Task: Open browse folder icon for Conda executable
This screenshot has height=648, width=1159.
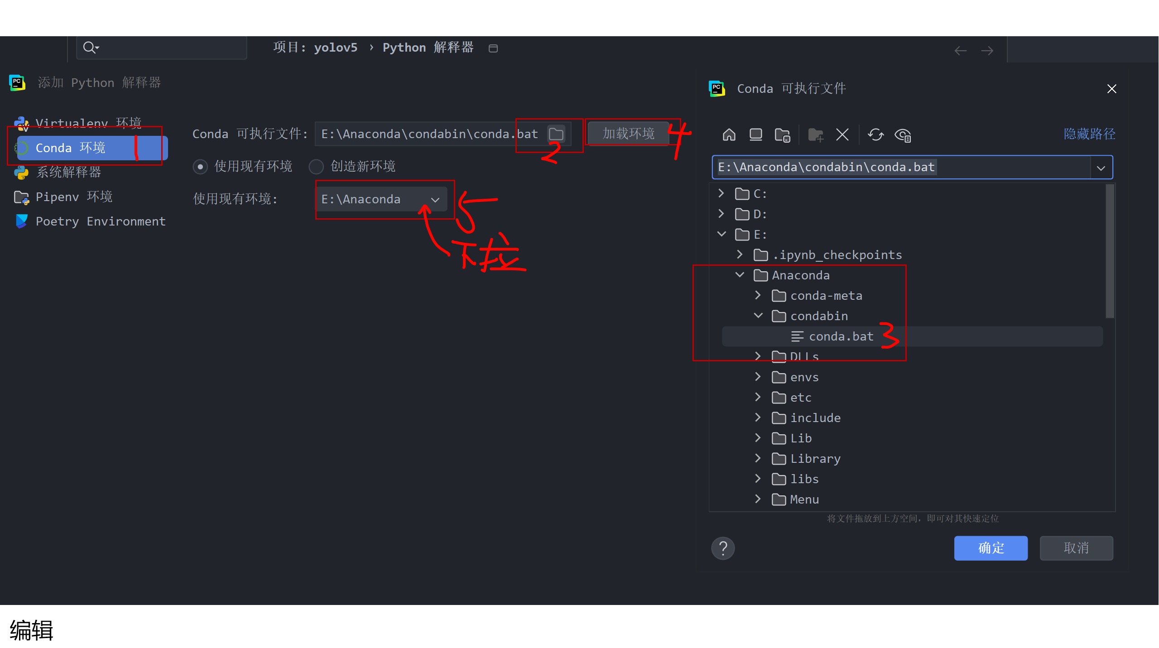Action: tap(556, 134)
